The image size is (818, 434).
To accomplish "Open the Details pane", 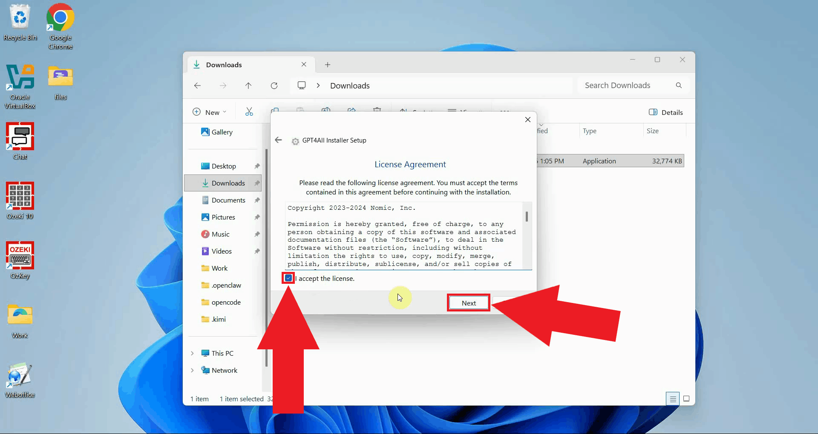I will point(666,112).
